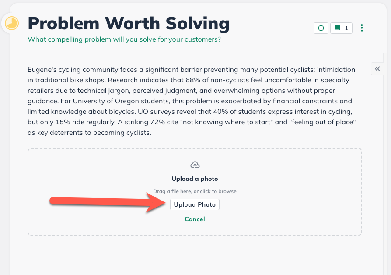Open the three-dot more options menu
Image resolution: width=391 pixels, height=275 pixels.
coord(362,28)
